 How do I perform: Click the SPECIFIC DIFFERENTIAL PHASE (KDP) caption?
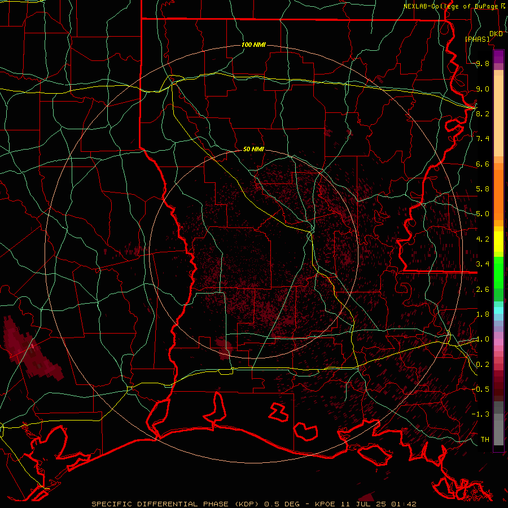click(176, 504)
